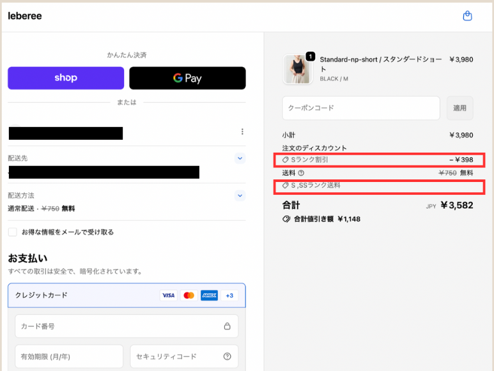Click the security code help icon
Screen dimensions: 494x371
(227, 356)
